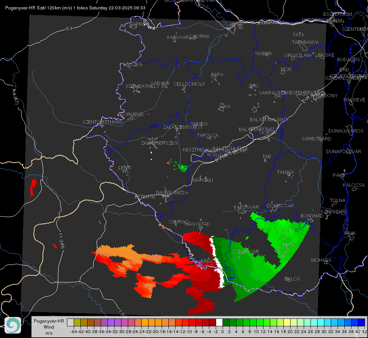Click the MARCALI label
The image size is (368, 338).
click(203, 180)
